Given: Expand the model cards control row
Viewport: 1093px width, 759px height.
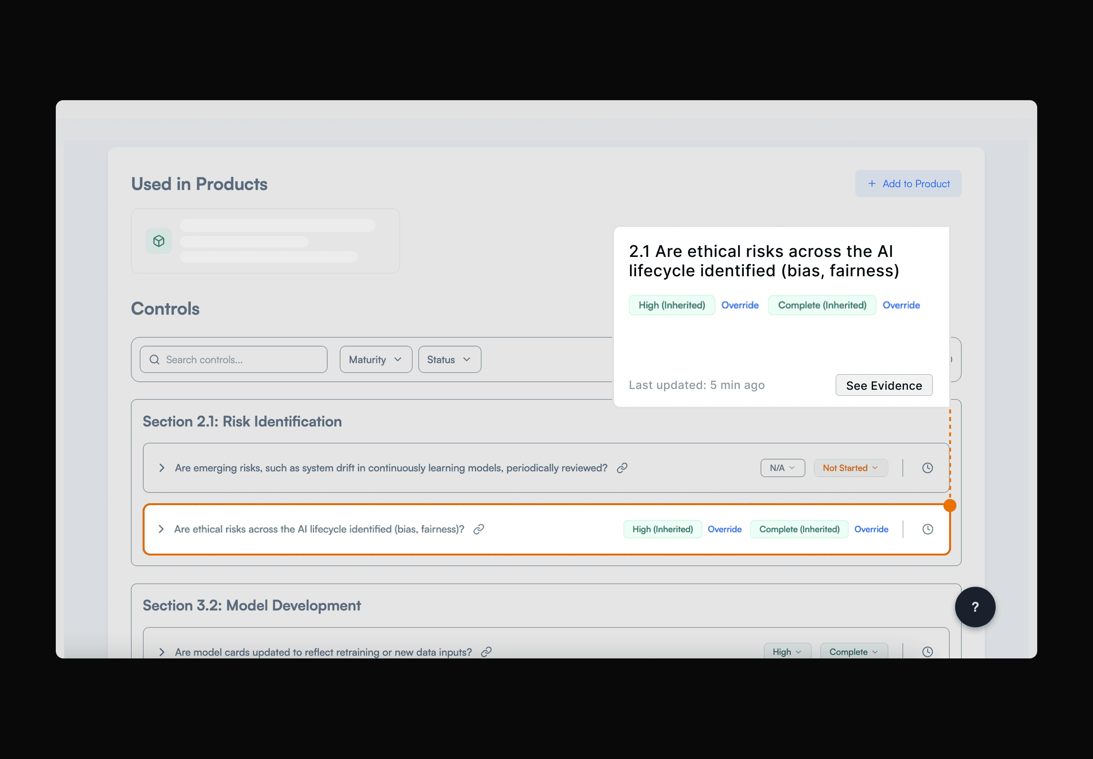Looking at the screenshot, I should point(162,652).
